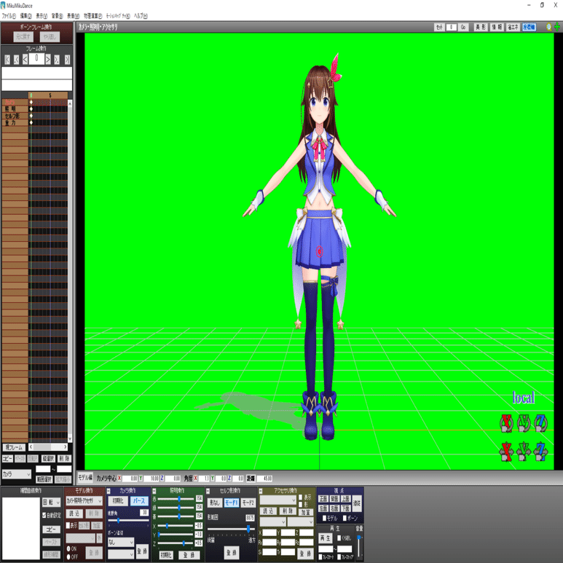Click the 重力 row keyframe diamond
The height and width of the screenshot is (563, 563).
[31, 122]
